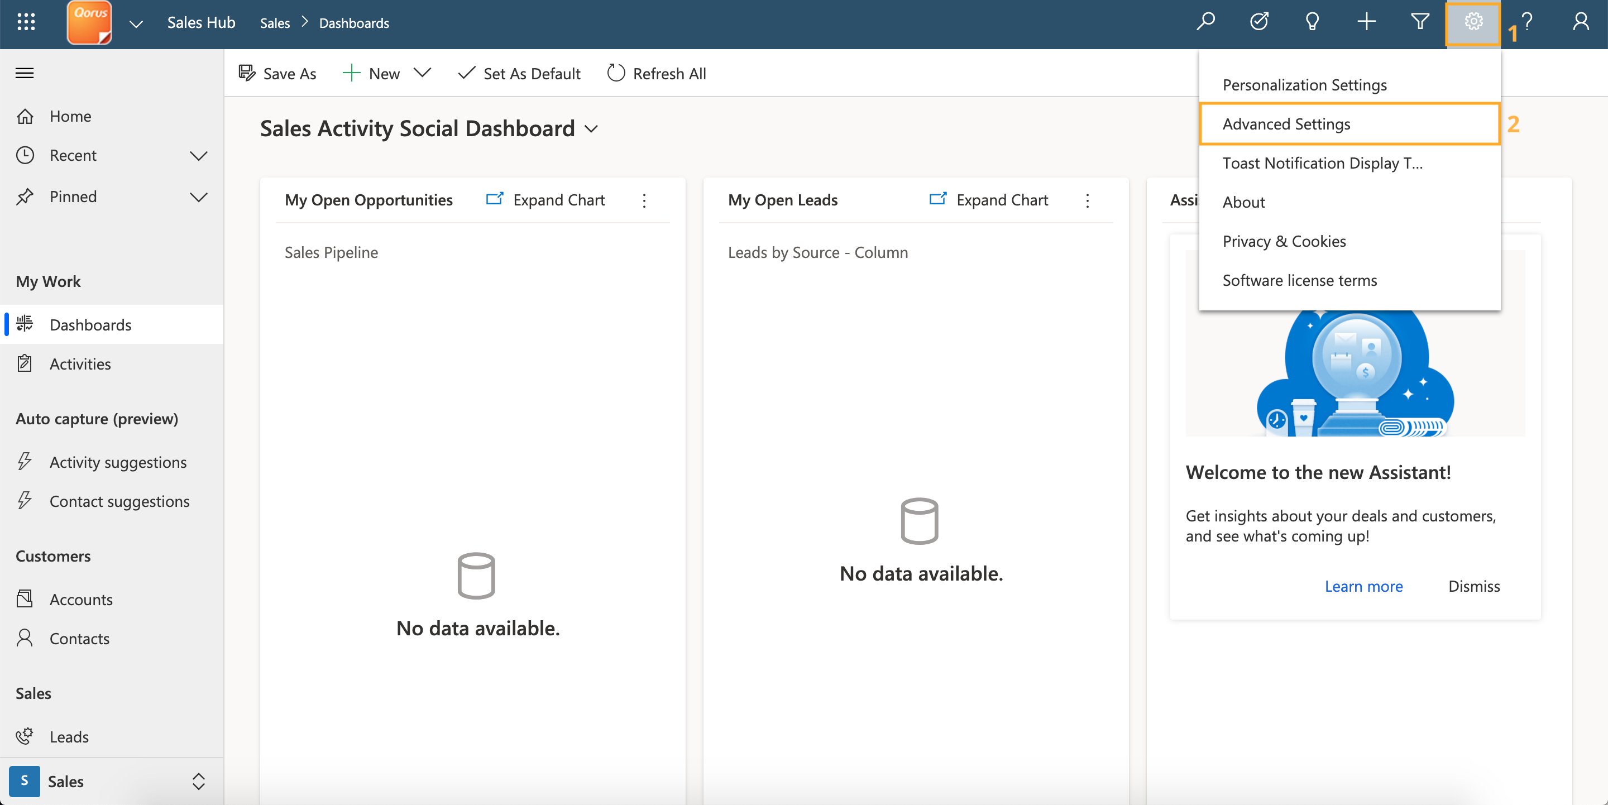
Task: Click the search magnifier icon
Action: tap(1205, 22)
